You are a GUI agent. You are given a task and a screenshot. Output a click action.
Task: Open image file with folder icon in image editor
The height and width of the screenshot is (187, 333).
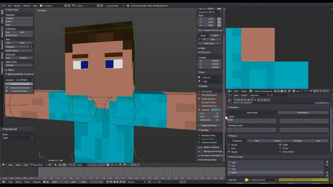(x=282, y=91)
